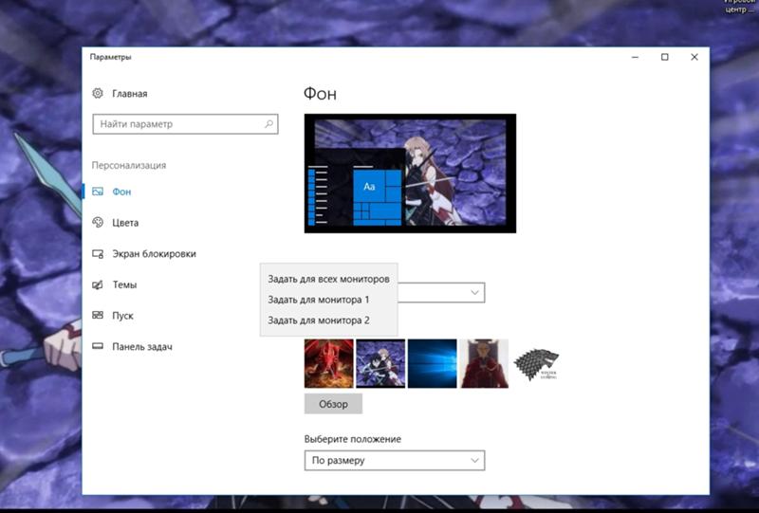Maximize the Параметры window
The image size is (759, 513).
tap(665, 57)
